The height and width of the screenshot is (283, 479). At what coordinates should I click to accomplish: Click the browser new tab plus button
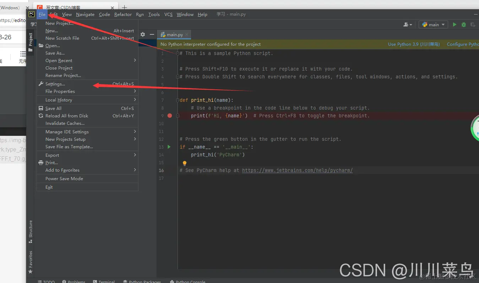click(x=124, y=7)
